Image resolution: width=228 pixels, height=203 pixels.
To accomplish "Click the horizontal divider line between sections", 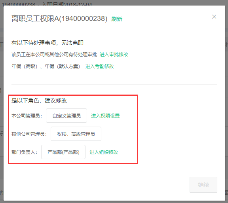I will 114,84.
